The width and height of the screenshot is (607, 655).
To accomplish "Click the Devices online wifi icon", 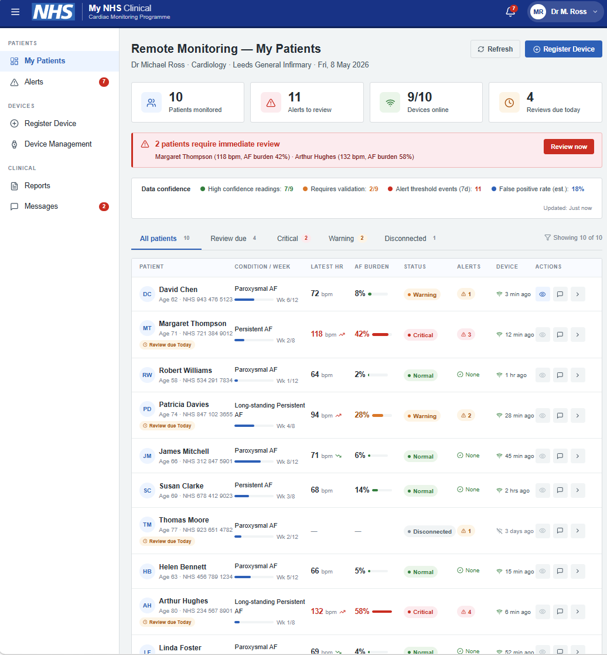I will pyautogui.click(x=390, y=103).
